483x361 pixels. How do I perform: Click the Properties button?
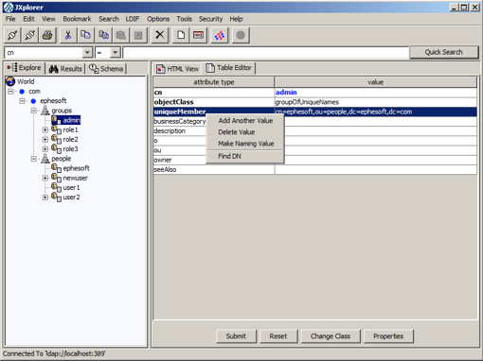[x=388, y=336]
